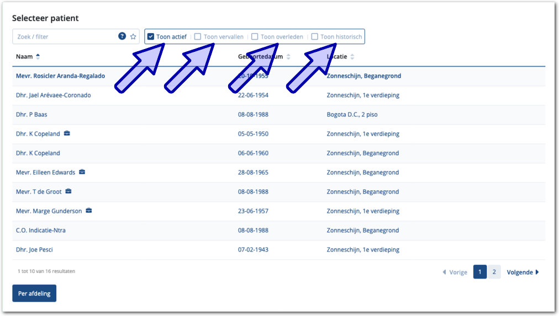Go to next page with Volgende
This screenshot has height=316, width=559.
point(523,272)
